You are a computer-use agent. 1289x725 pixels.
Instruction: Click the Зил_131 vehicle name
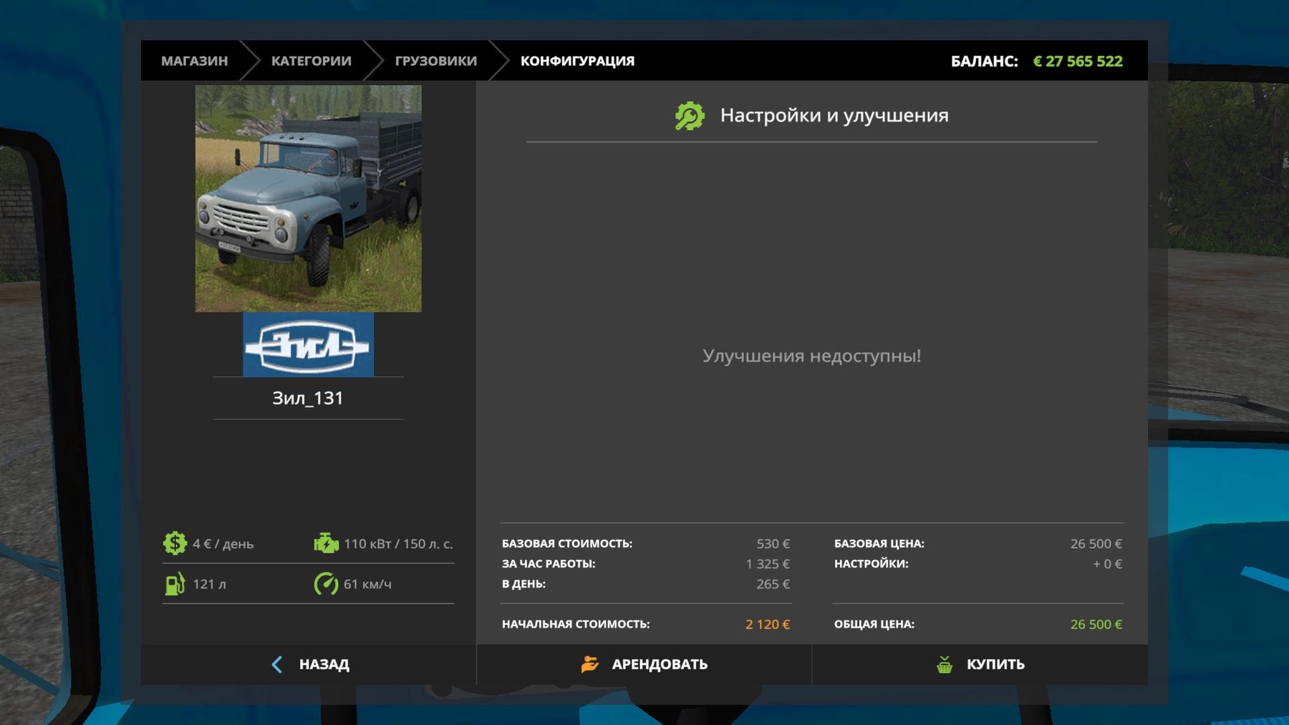(x=308, y=398)
